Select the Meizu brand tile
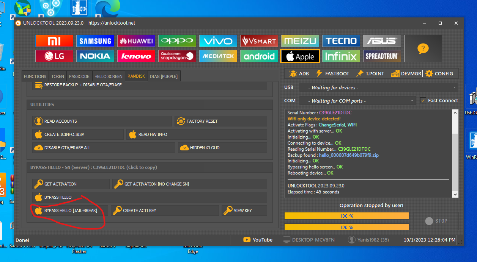The height and width of the screenshot is (262, 477). click(x=300, y=41)
